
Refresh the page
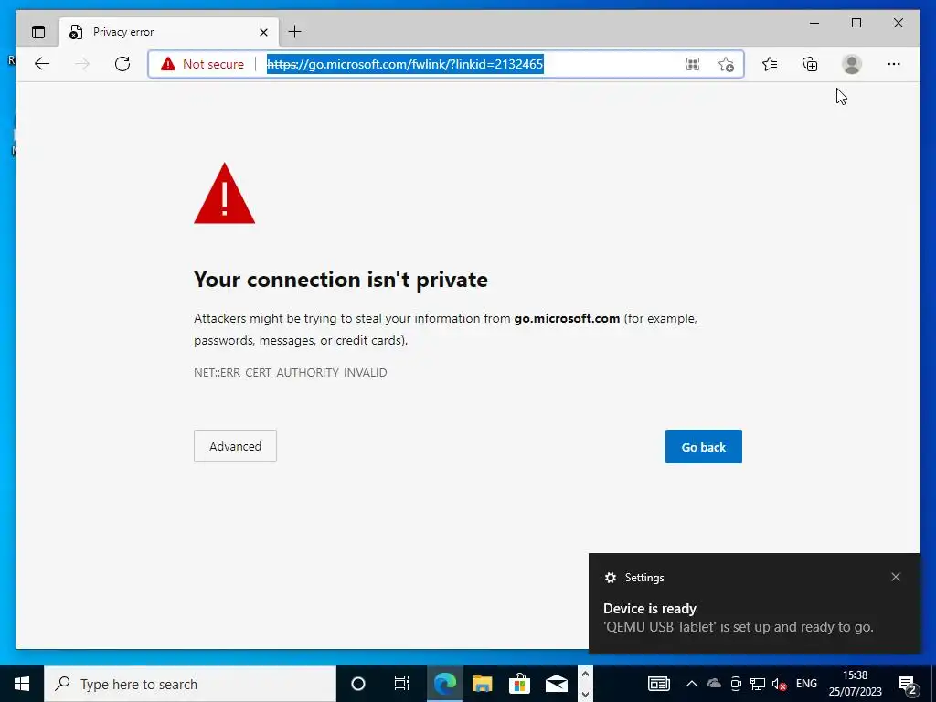(x=122, y=64)
